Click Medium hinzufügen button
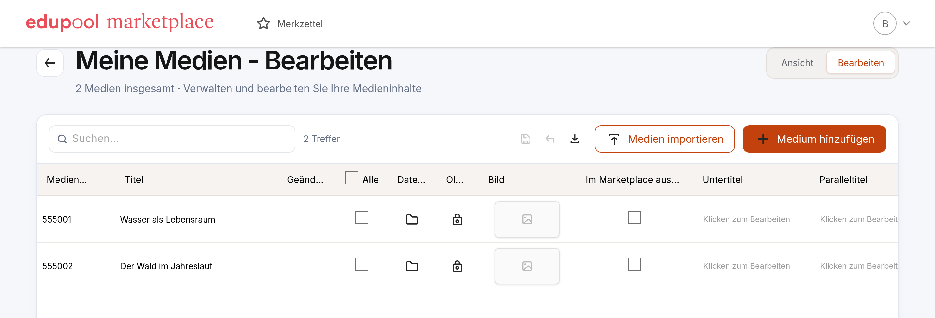Viewport: 935px width, 318px height. click(814, 139)
